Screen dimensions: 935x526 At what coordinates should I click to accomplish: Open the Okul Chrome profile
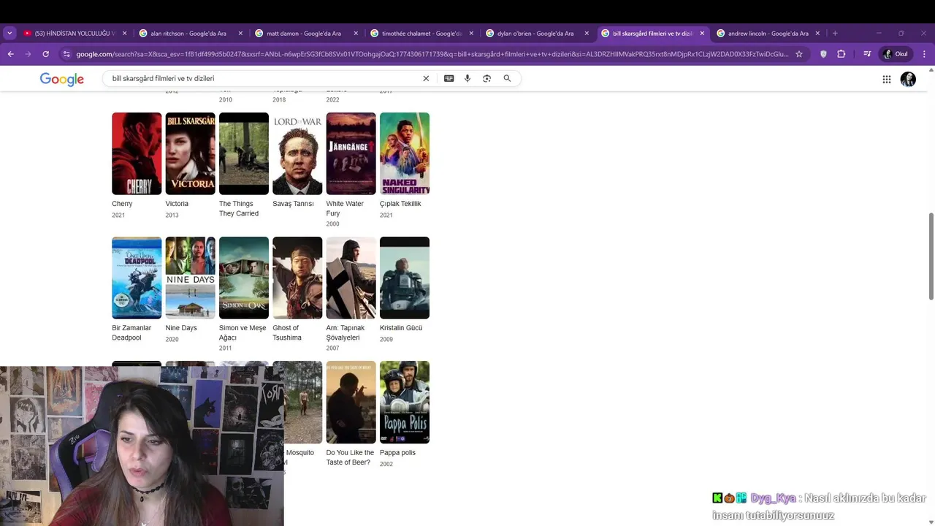click(x=896, y=54)
